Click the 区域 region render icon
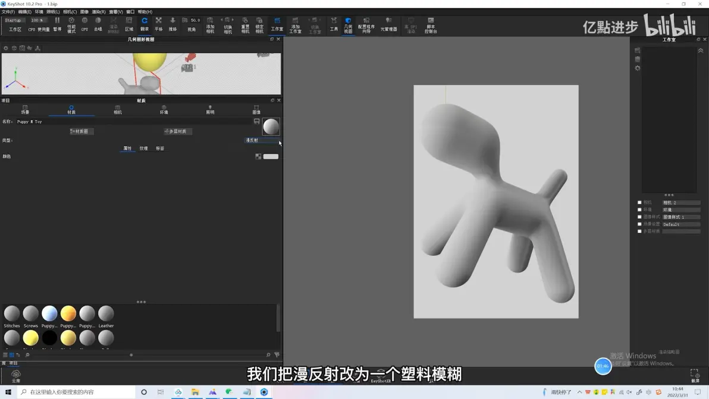Image resolution: width=709 pixels, height=399 pixels. click(x=129, y=24)
